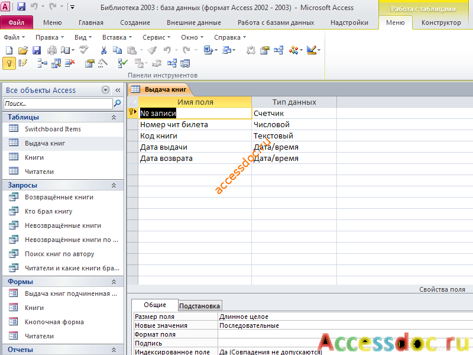Image resolution: width=473 pixels, height=355 pixels.
Task: Click the Open folder icon in the toolbar
Action: pos(22,50)
